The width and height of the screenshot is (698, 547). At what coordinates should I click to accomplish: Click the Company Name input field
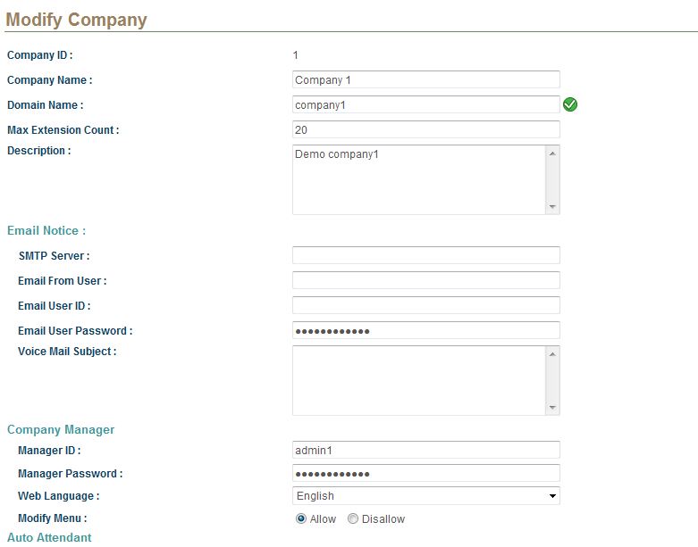tap(426, 79)
